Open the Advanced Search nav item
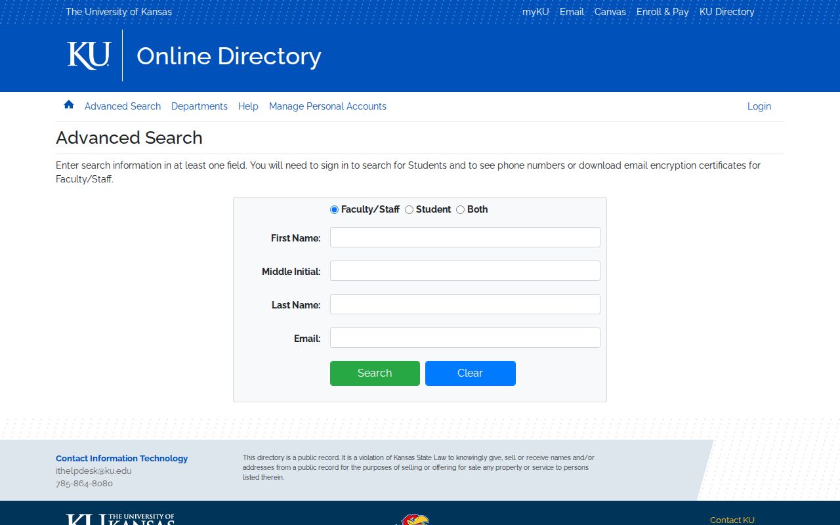Screen dimensions: 840x525 [123, 106]
